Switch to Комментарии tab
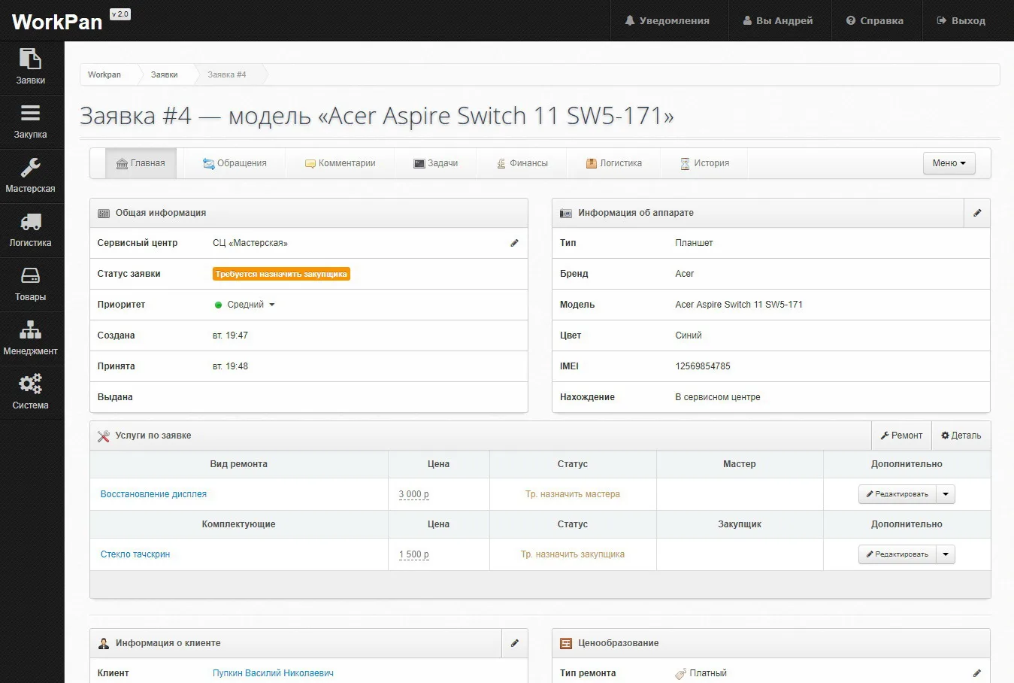Image resolution: width=1014 pixels, height=683 pixels. coord(340,163)
